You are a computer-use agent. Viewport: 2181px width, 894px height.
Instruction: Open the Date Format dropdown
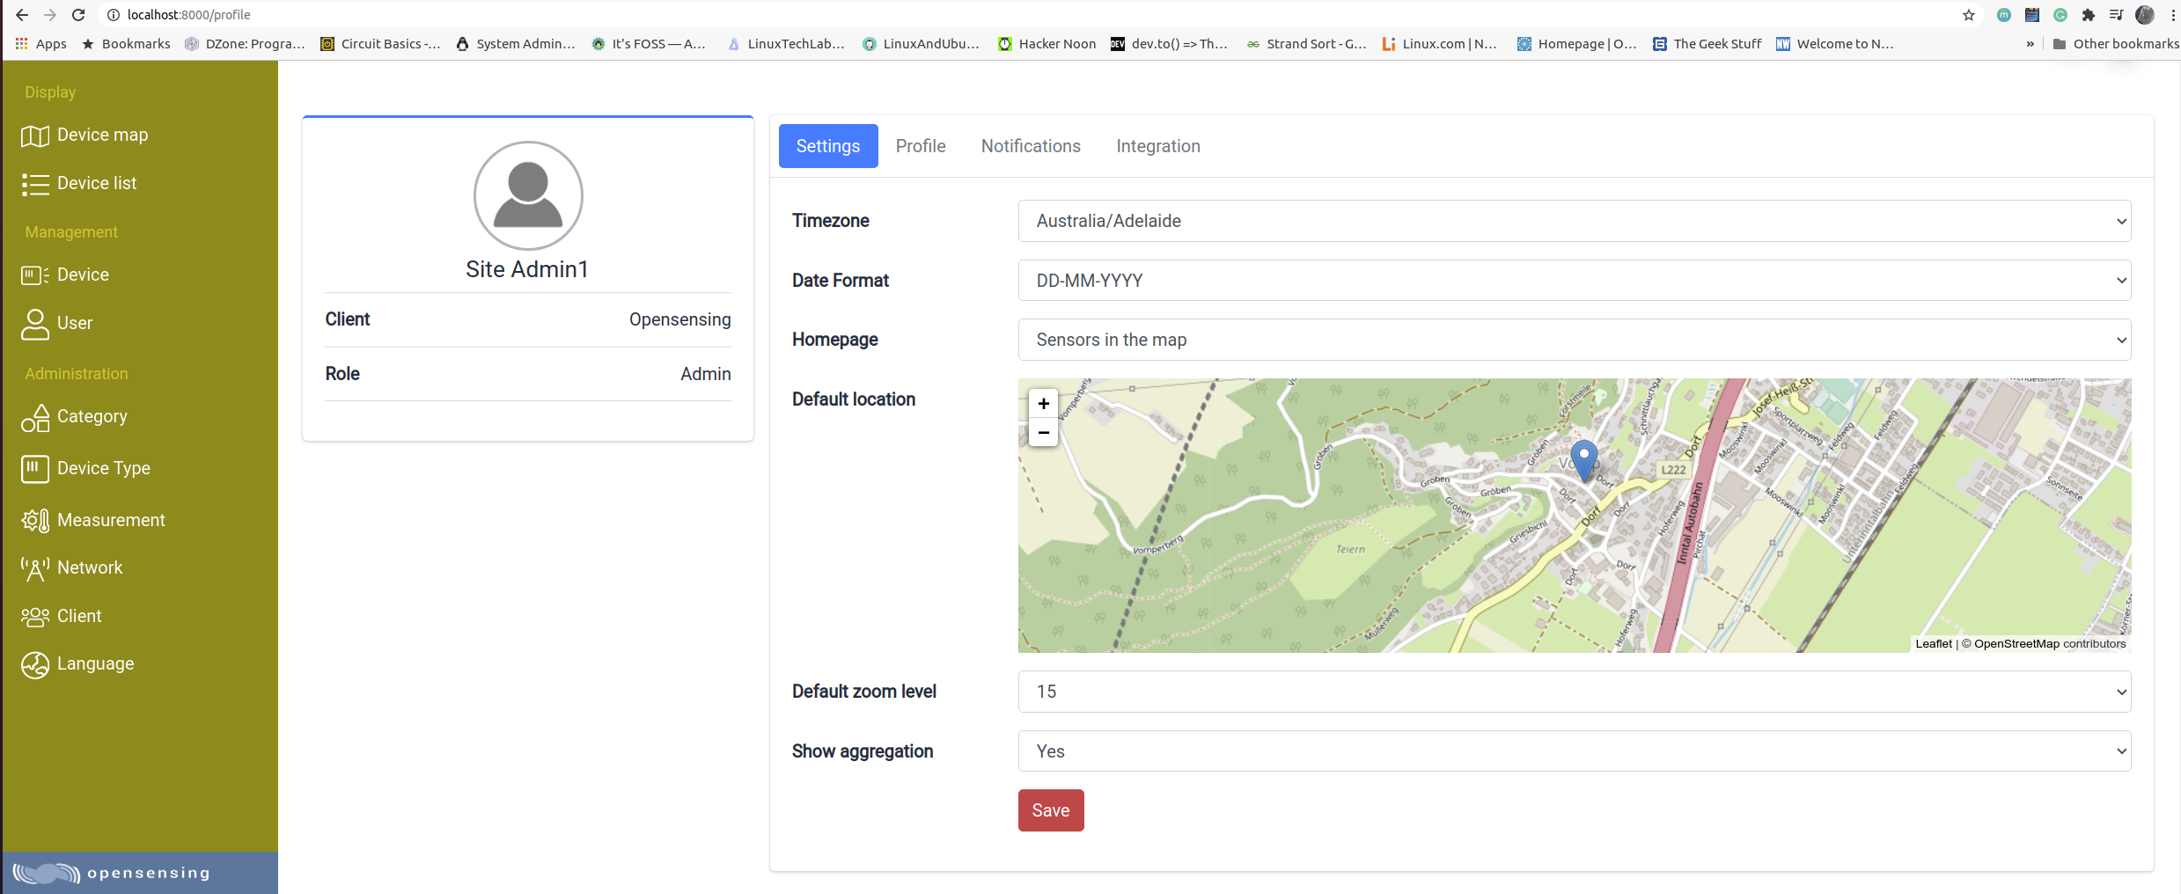[x=1574, y=281]
